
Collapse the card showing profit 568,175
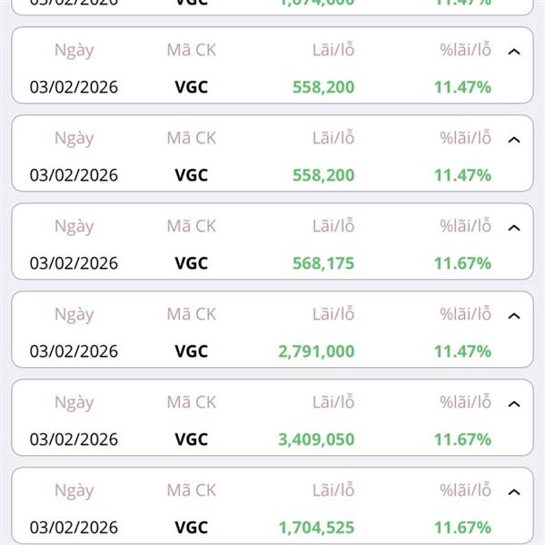(x=514, y=228)
